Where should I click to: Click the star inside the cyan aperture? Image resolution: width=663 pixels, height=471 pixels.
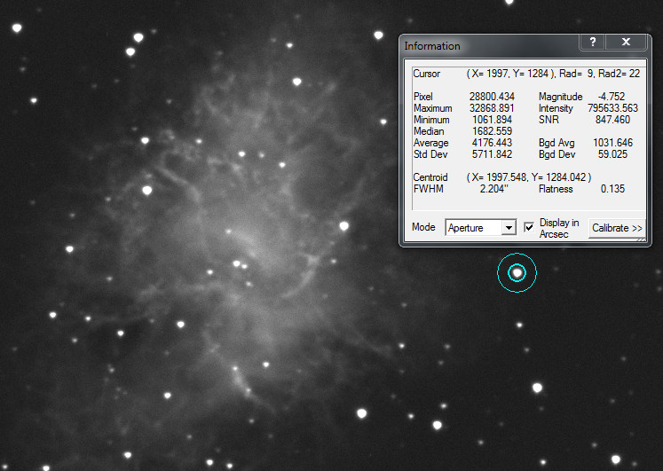(517, 273)
